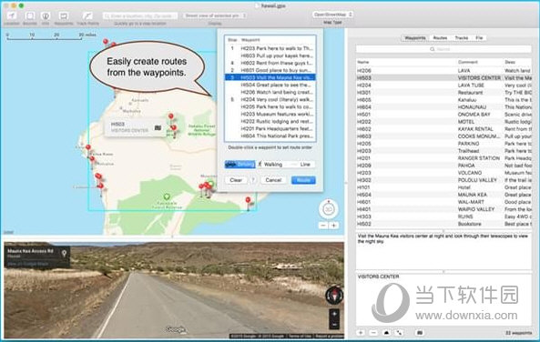
Task: Select waypoint row with comment WAIPIO VALLEY
Action: pos(443,209)
